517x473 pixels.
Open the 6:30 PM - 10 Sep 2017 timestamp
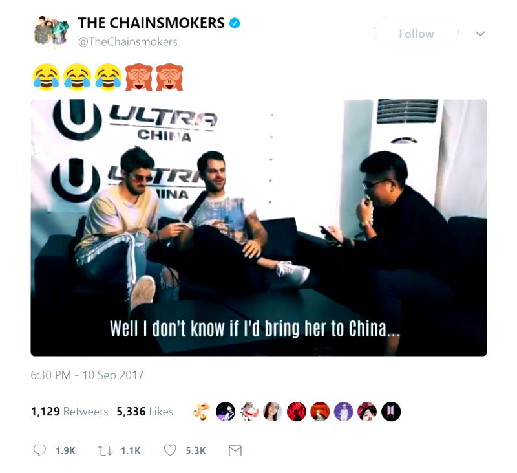point(87,375)
